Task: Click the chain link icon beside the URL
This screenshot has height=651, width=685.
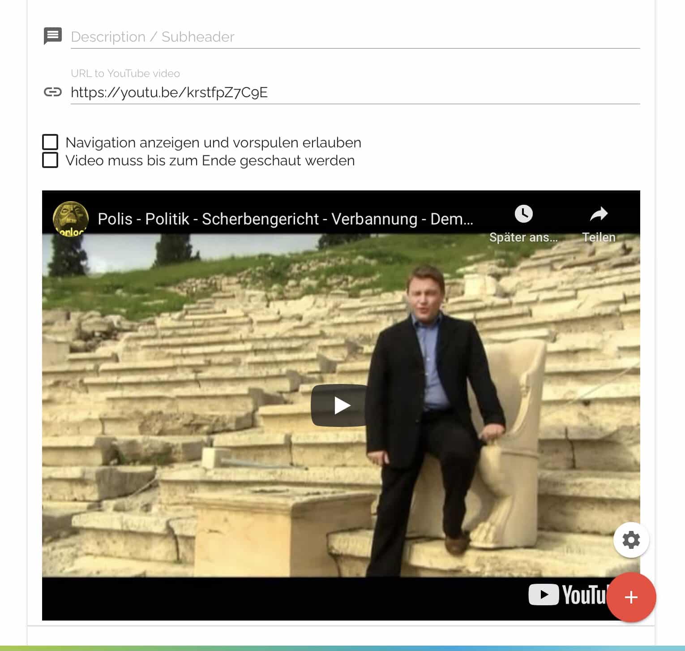Action: tap(52, 92)
